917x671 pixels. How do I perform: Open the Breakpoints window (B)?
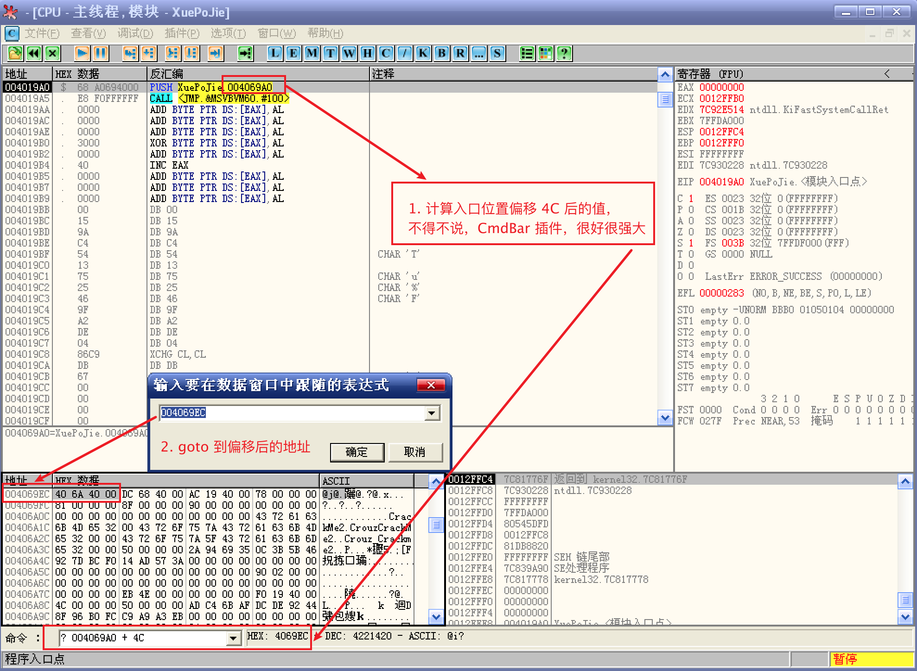441,53
